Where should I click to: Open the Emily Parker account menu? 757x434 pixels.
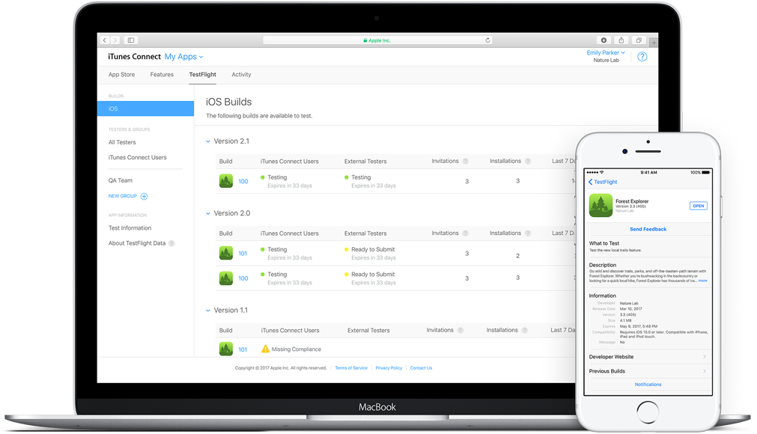pos(606,52)
